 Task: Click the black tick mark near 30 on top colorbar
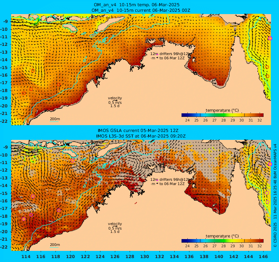click(245, 115)
